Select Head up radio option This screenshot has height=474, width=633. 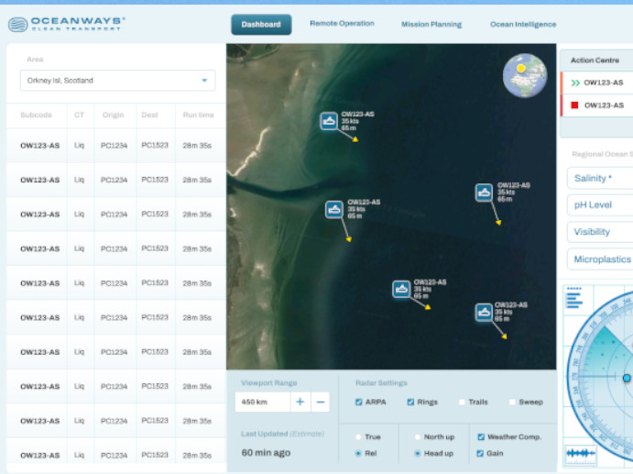(418, 454)
